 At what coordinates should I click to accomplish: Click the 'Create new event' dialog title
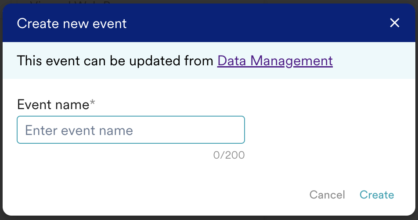(72, 23)
